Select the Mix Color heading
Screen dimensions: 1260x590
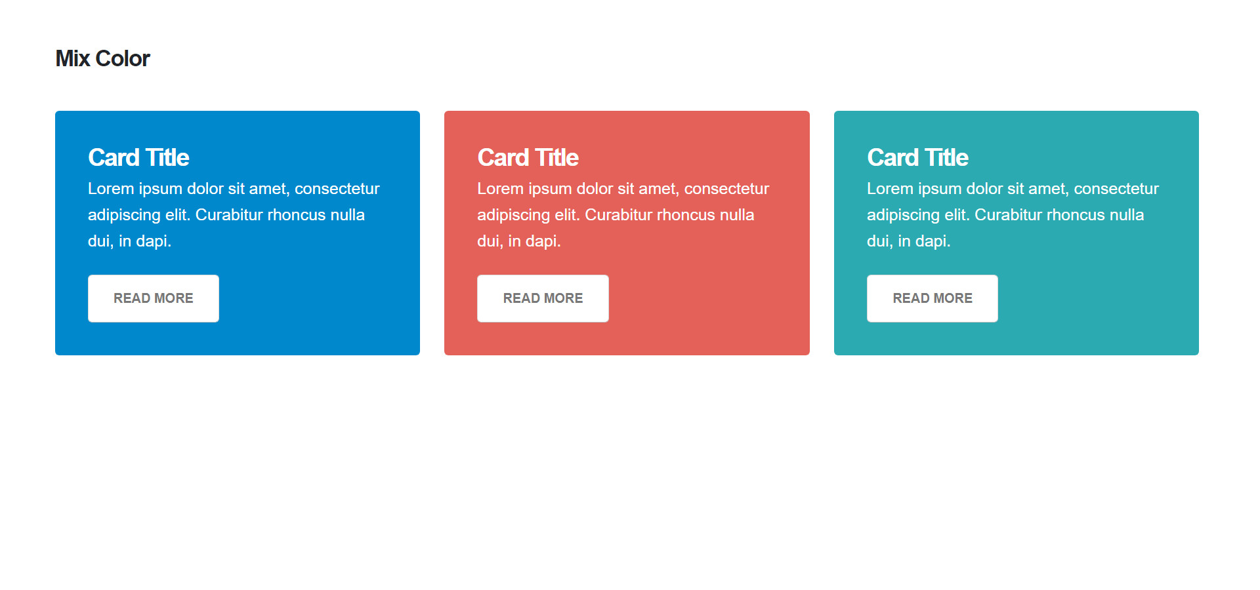coord(103,58)
